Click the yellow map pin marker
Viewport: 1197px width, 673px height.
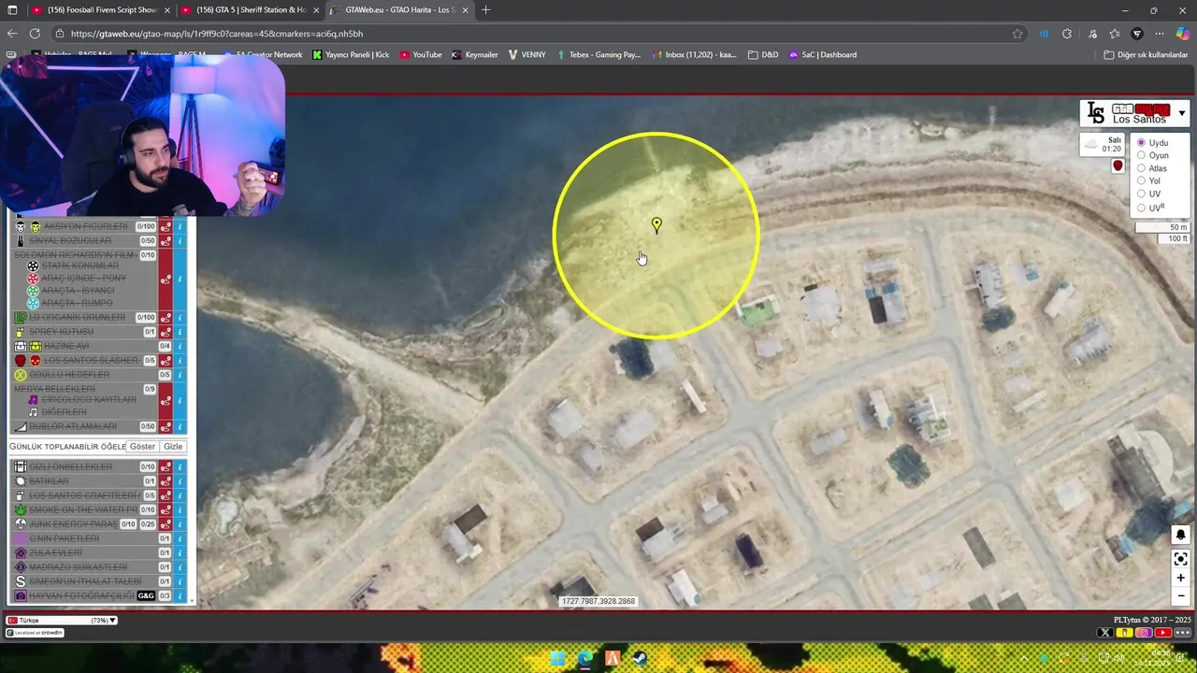pyautogui.click(x=656, y=224)
